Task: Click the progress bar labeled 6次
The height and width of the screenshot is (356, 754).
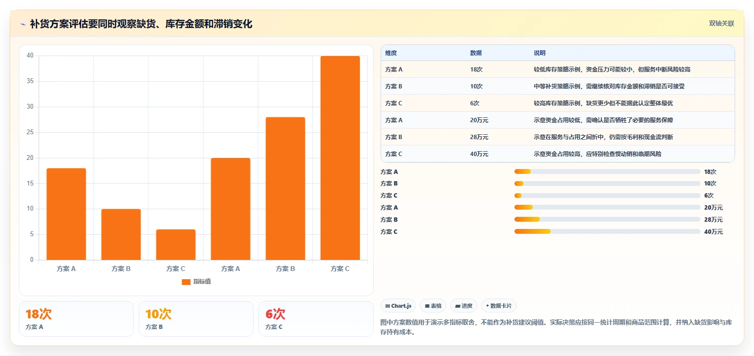Action: (x=607, y=196)
